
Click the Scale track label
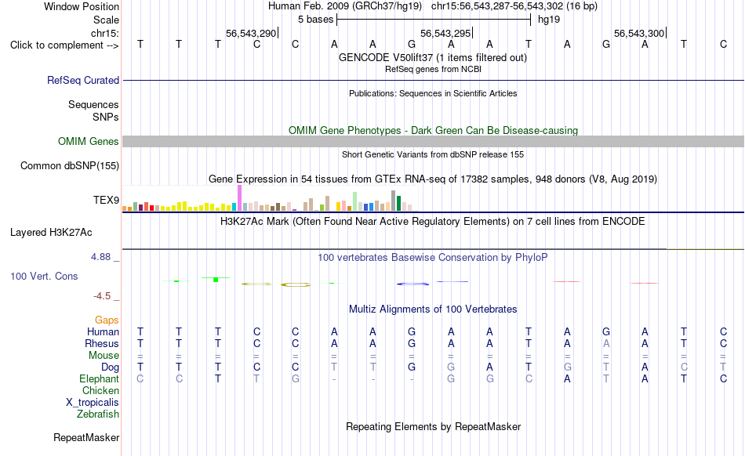[x=106, y=20]
